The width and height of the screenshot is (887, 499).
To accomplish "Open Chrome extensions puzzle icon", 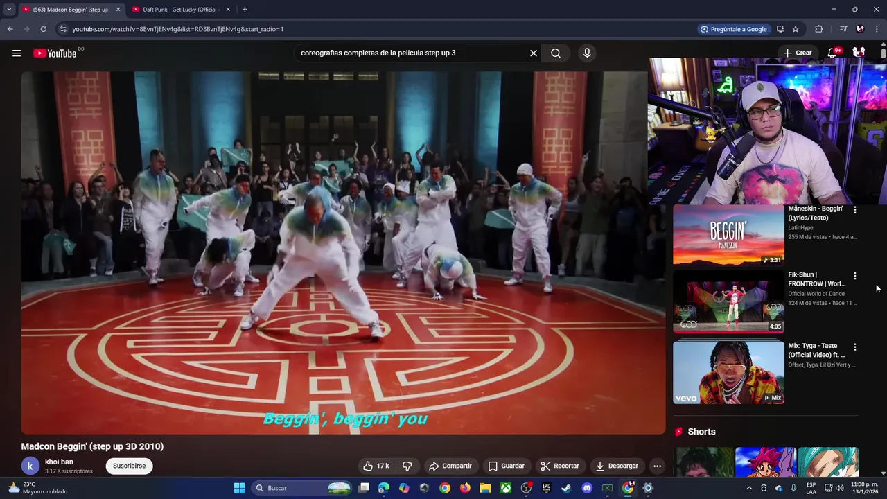I will (x=818, y=29).
